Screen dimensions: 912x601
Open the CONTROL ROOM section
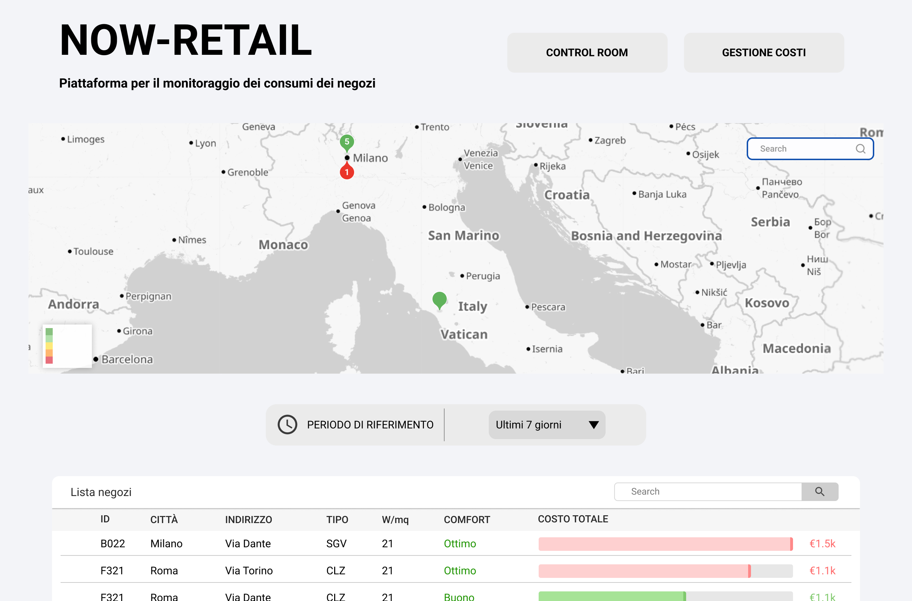(587, 53)
